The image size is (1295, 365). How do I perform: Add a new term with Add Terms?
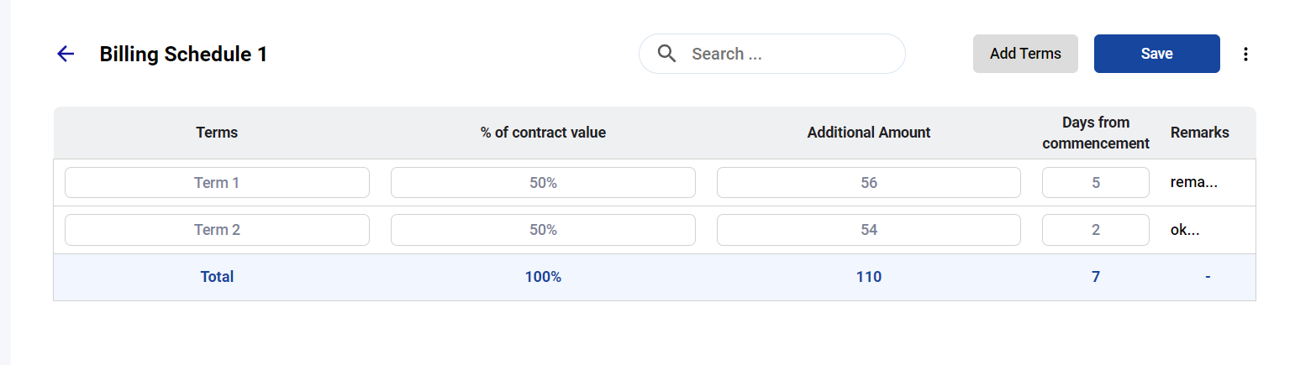click(x=1025, y=54)
